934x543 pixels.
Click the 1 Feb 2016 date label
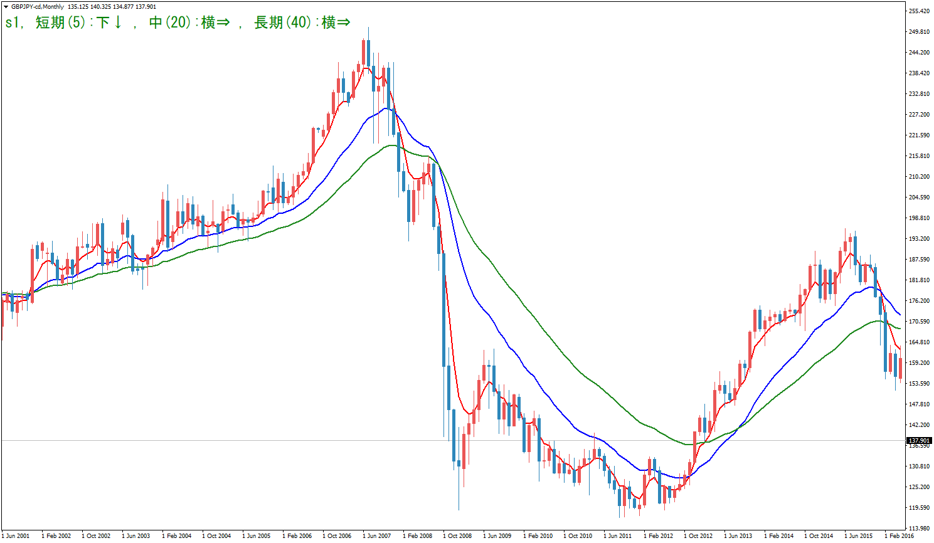pyautogui.click(x=899, y=536)
